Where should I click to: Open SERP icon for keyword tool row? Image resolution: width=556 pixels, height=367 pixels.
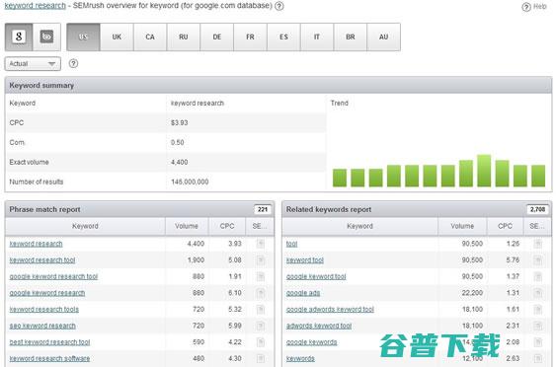click(x=537, y=260)
